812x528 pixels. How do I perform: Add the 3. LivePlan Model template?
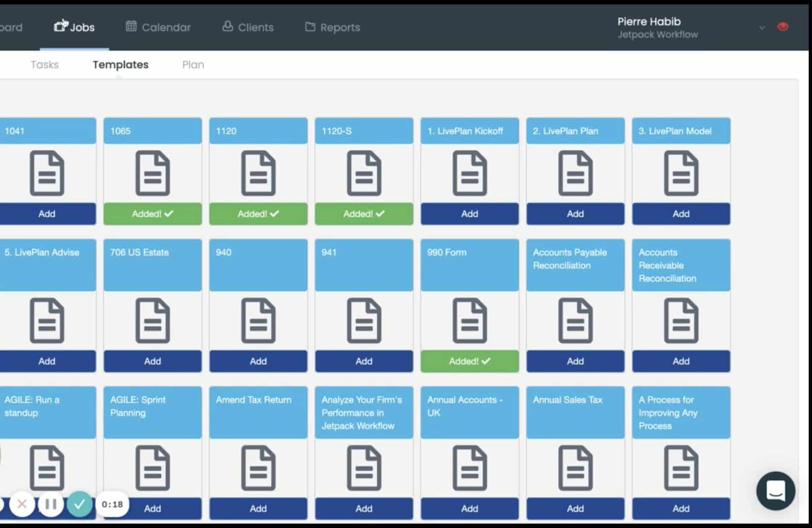681,214
